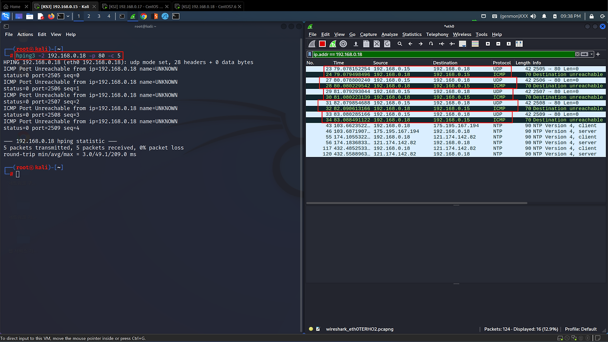Open the display filter history dropdown
This screenshot has height=342, width=608.
591,54
